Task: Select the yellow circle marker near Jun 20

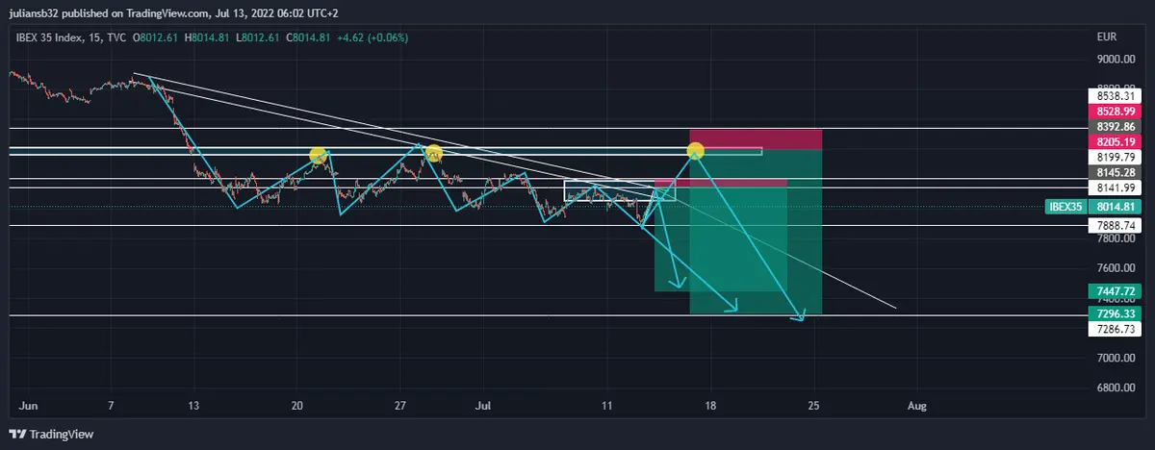Action: pyautogui.click(x=318, y=154)
